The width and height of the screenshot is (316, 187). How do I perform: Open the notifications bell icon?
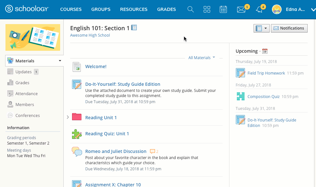click(259, 9)
